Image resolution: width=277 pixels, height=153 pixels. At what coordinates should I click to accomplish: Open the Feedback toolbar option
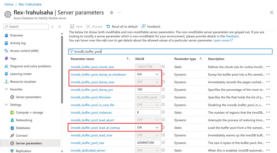[151, 27]
